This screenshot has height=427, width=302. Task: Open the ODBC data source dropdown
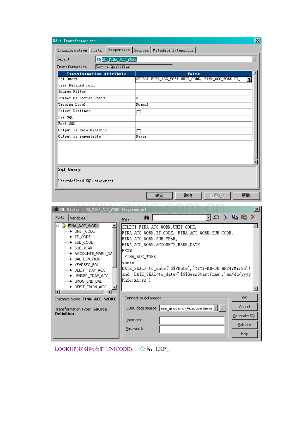[215, 308]
